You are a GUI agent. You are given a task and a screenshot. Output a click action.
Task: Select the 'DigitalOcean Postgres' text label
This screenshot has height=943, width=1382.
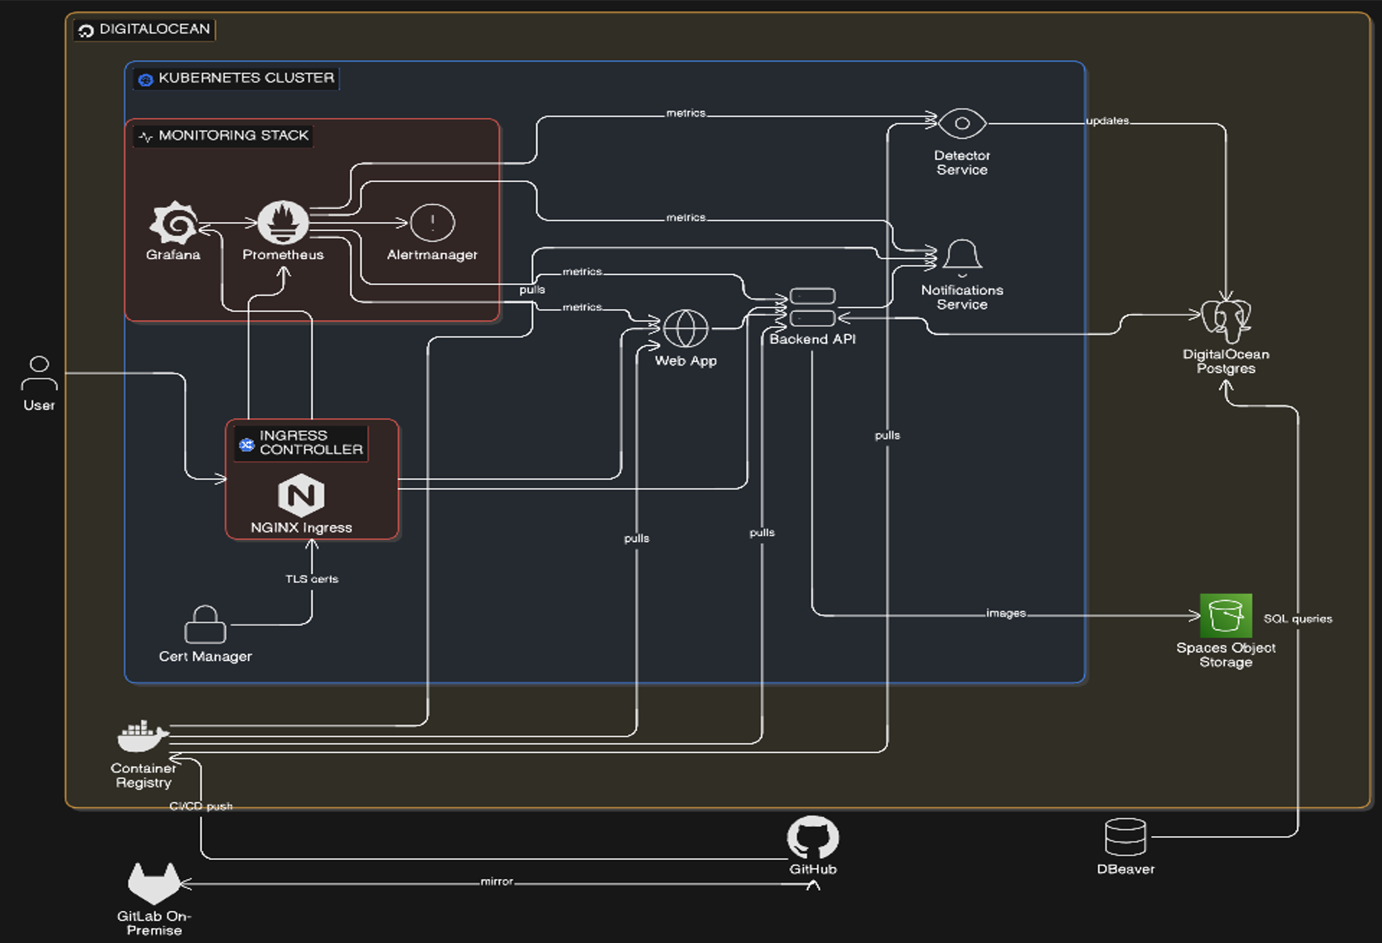(1226, 362)
